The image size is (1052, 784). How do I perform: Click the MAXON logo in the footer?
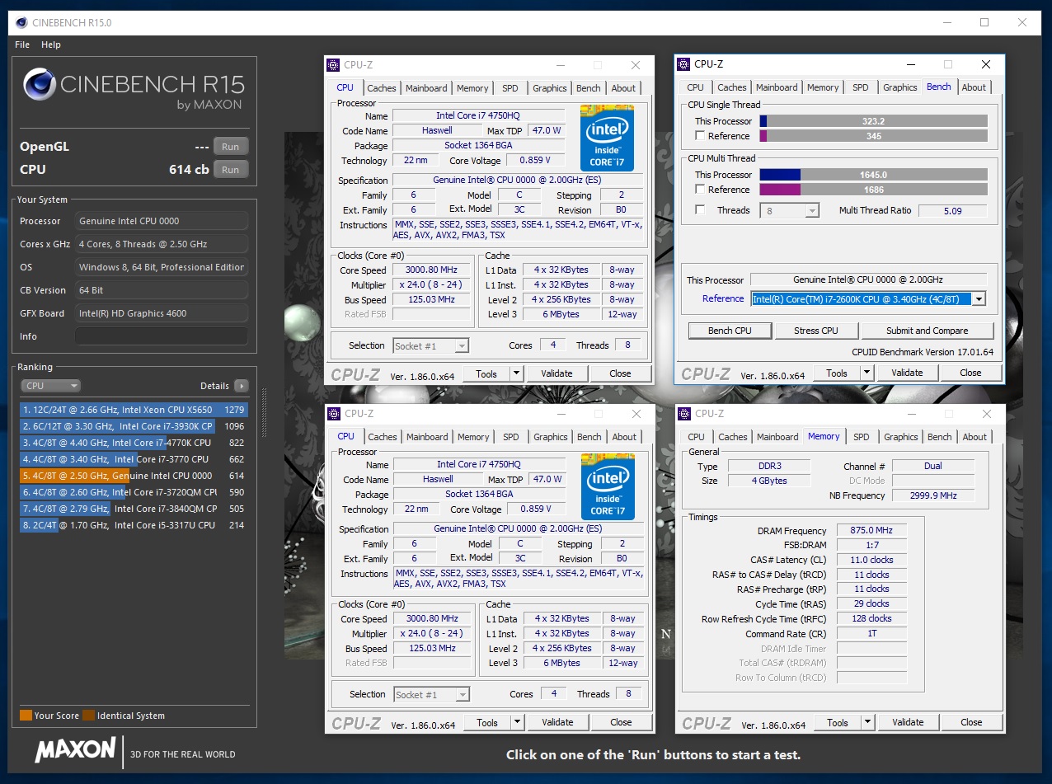pos(75,749)
